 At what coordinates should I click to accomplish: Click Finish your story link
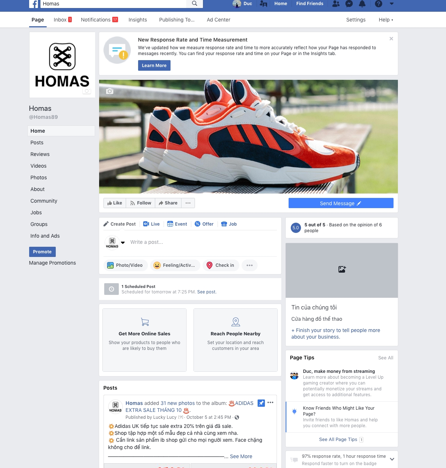tap(336, 334)
